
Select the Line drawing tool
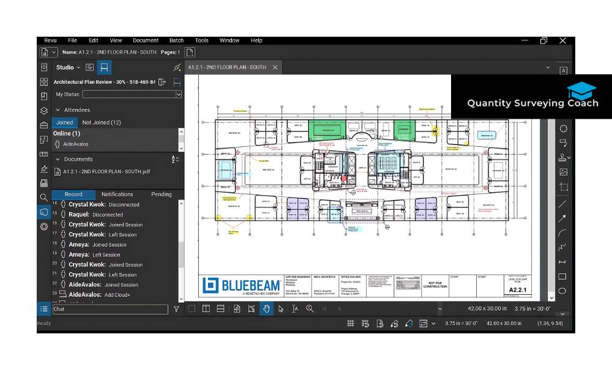562,204
